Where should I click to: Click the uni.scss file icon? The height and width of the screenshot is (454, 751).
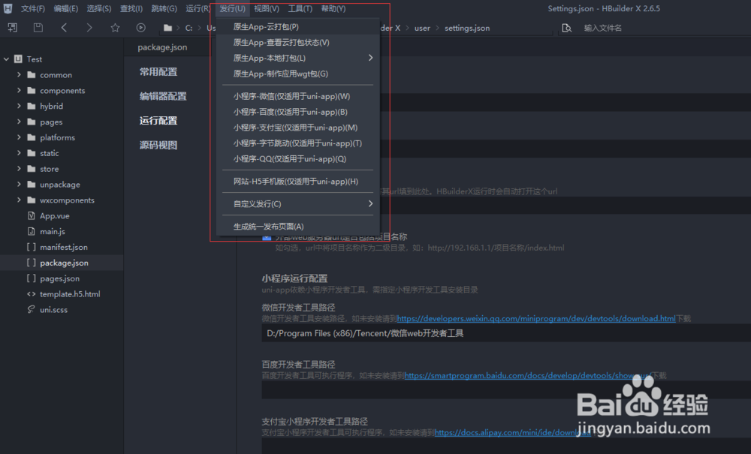tap(31, 309)
